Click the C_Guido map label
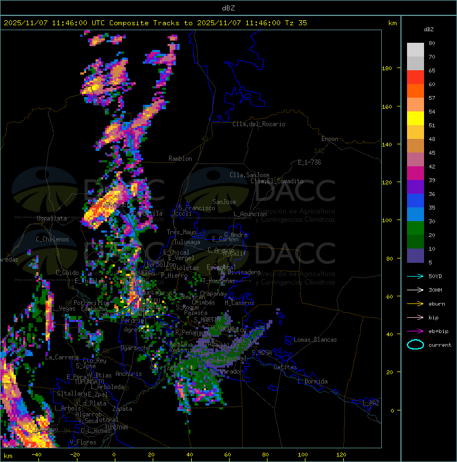Screen dimensions: 457x462 (x=67, y=273)
